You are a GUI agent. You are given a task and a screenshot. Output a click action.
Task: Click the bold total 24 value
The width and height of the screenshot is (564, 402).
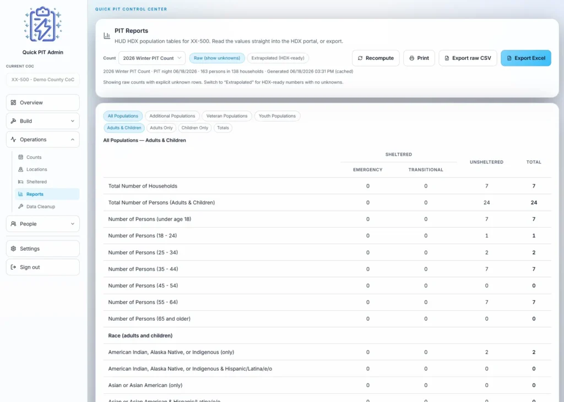click(534, 202)
